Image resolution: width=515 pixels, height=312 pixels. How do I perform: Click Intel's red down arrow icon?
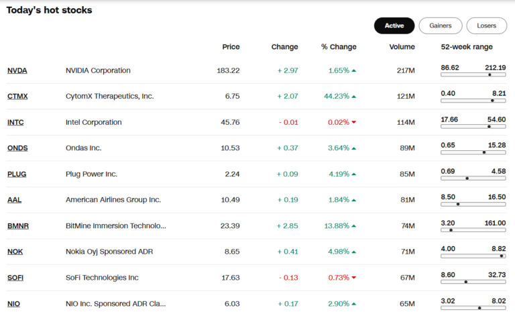[354, 122]
